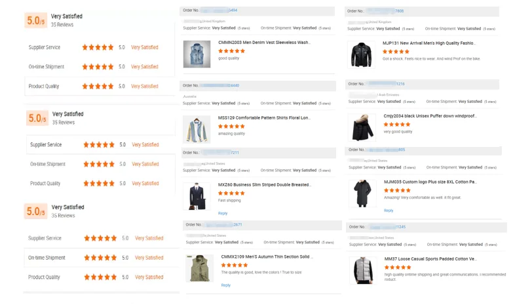
Task: Open CMMN2003 Men Denim Vest title link
Action: tap(264, 43)
